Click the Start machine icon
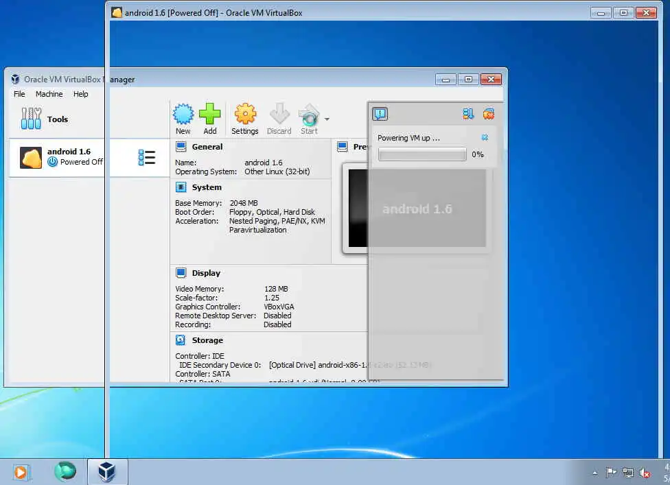Image resolution: width=670 pixels, height=485 pixels. 309,115
